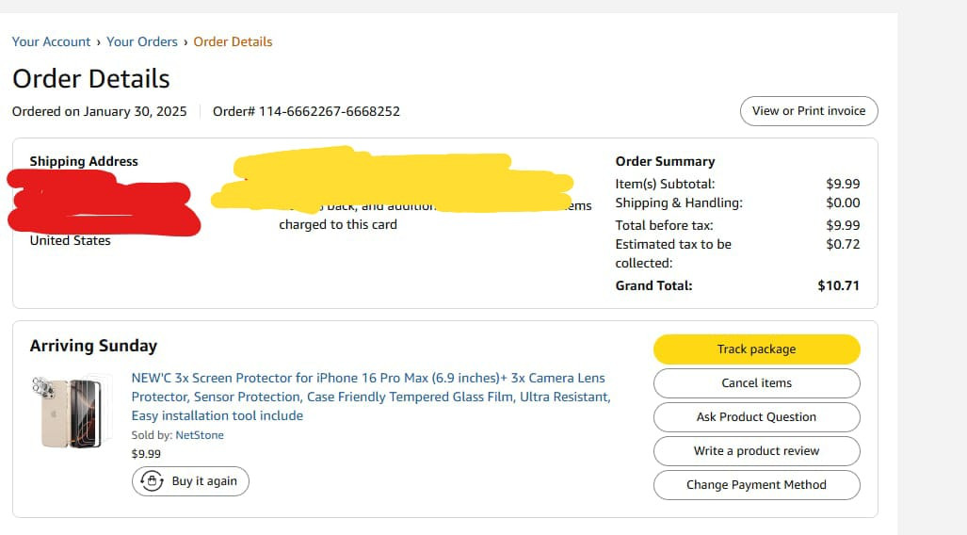The height and width of the screenshot is (535, 967).
Task: Open Ask Product Question
Action: [756, 417]
